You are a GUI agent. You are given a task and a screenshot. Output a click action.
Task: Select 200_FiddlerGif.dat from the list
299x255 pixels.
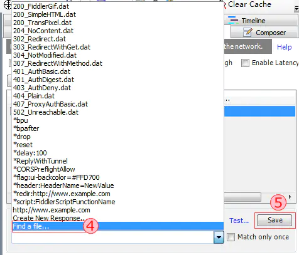[117, 6]
